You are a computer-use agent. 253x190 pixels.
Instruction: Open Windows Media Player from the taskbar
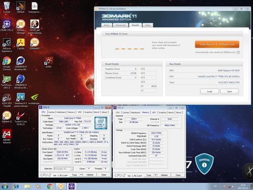pyautogui.click(x=38, y=186)
